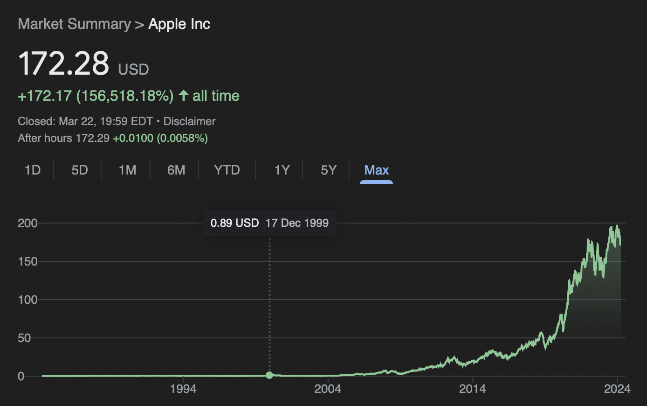Click the selected Max tab
This screenshot has width=647, height=406.
376,170
